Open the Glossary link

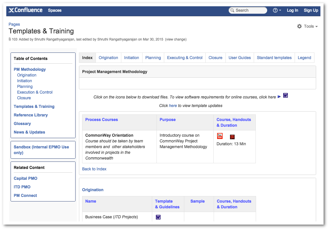22,124
